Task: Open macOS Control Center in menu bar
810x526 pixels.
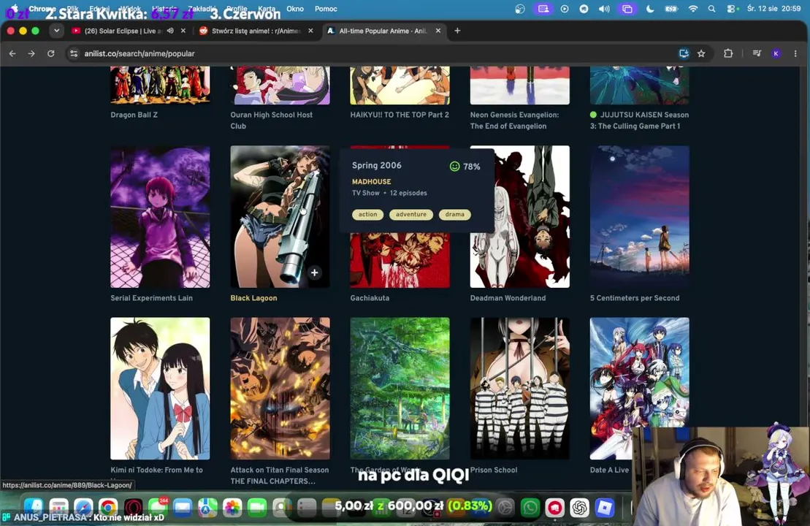Action: [731, 9]
